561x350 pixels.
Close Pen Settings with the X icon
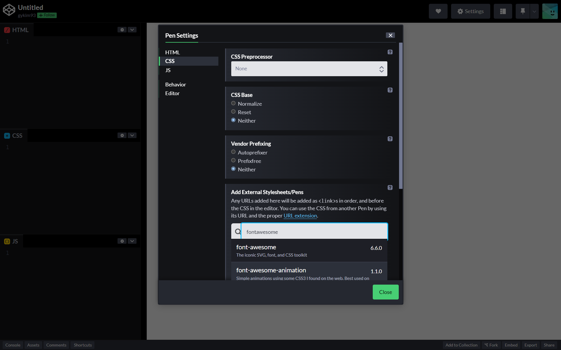point(390,35)
